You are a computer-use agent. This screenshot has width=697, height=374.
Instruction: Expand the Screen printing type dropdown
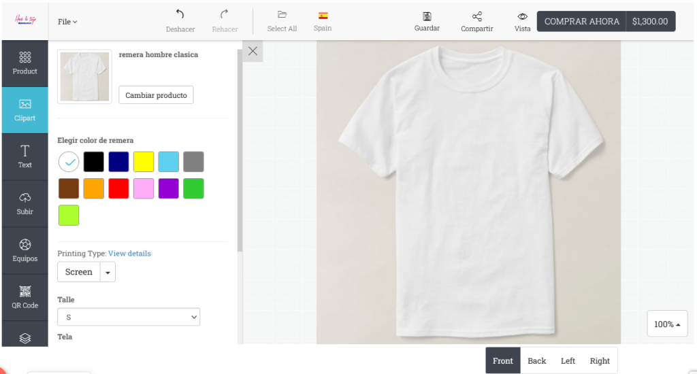108,272
